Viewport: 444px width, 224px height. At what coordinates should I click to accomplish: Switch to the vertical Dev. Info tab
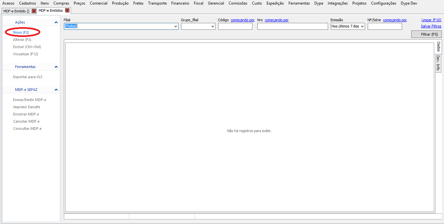[x=438, y=63]
